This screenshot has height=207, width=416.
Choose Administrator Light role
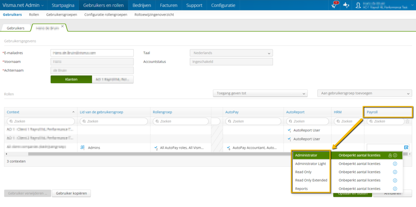pyautogui.click(x=311, y=163)
